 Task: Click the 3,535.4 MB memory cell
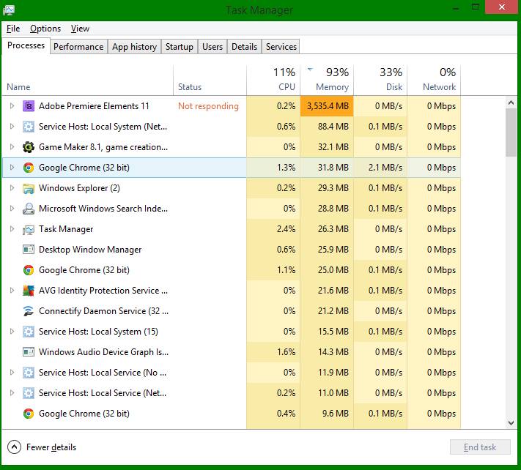327,106
